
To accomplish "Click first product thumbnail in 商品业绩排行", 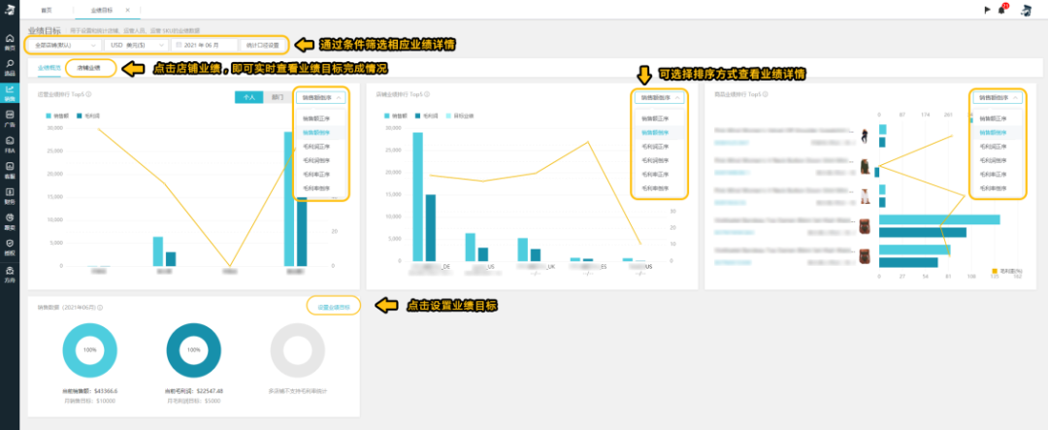I will point(865,136).
